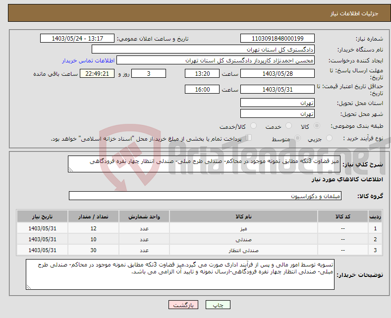The width and height of the screenshot is (391, 318).
Task: Click the request creator name field
Action: (x=216, y=60)
